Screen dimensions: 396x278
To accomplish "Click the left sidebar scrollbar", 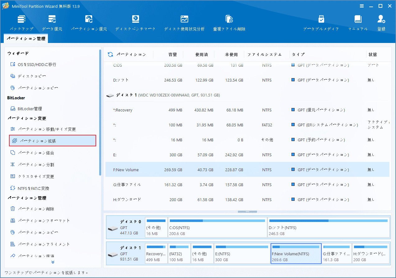I will point(100,112).
